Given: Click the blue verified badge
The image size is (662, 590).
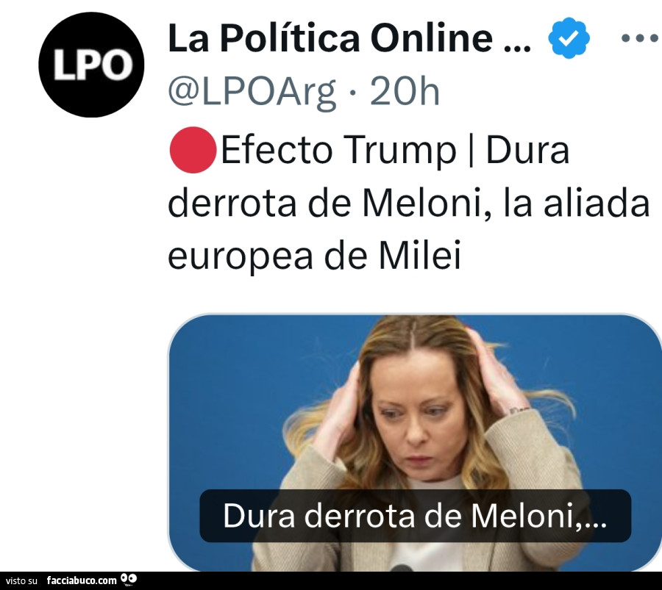Looking at the screenshot, I should pos(569,38).
